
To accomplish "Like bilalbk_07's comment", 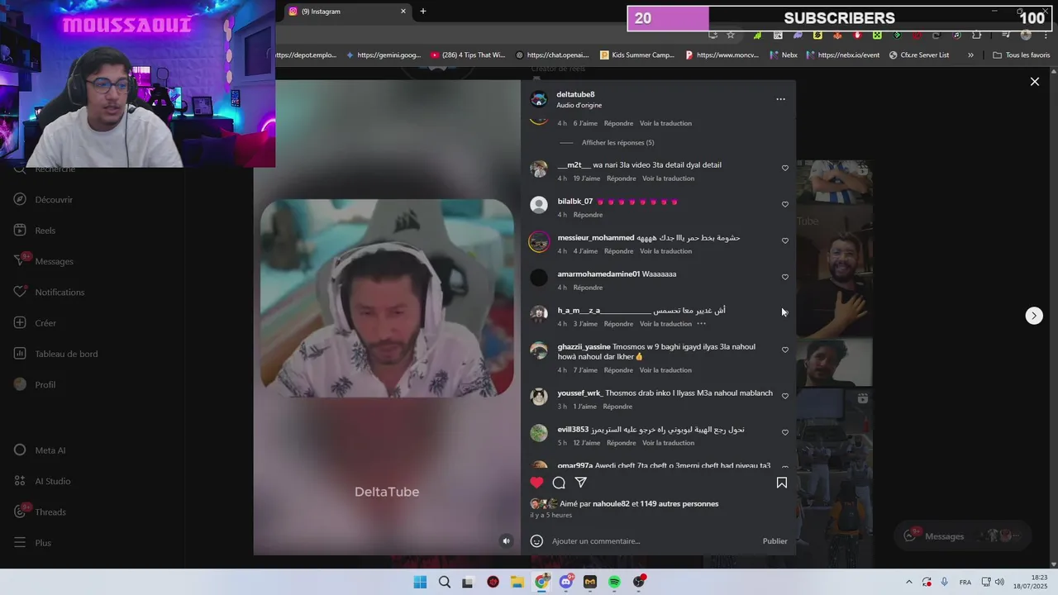I will 785,204.
